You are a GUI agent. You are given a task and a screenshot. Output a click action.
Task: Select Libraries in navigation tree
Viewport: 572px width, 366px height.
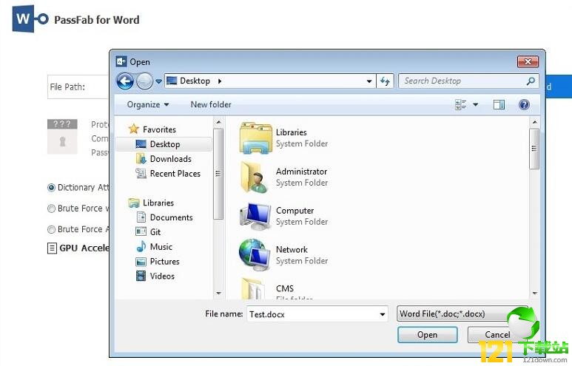click(x=151, y=203)
